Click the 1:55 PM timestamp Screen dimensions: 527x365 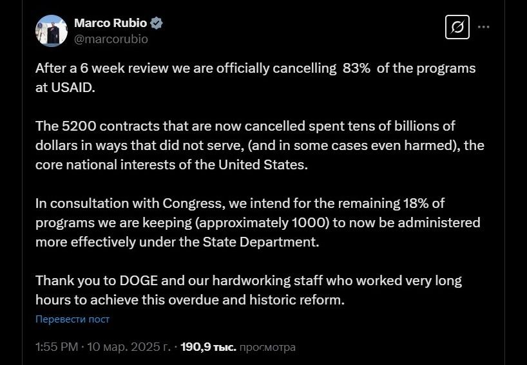(57, 347)
